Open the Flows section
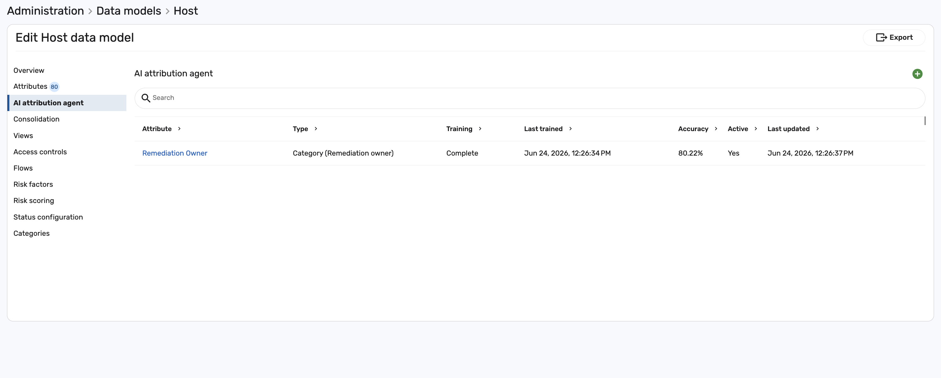The image size is (941, 378). tap(23, 168)
